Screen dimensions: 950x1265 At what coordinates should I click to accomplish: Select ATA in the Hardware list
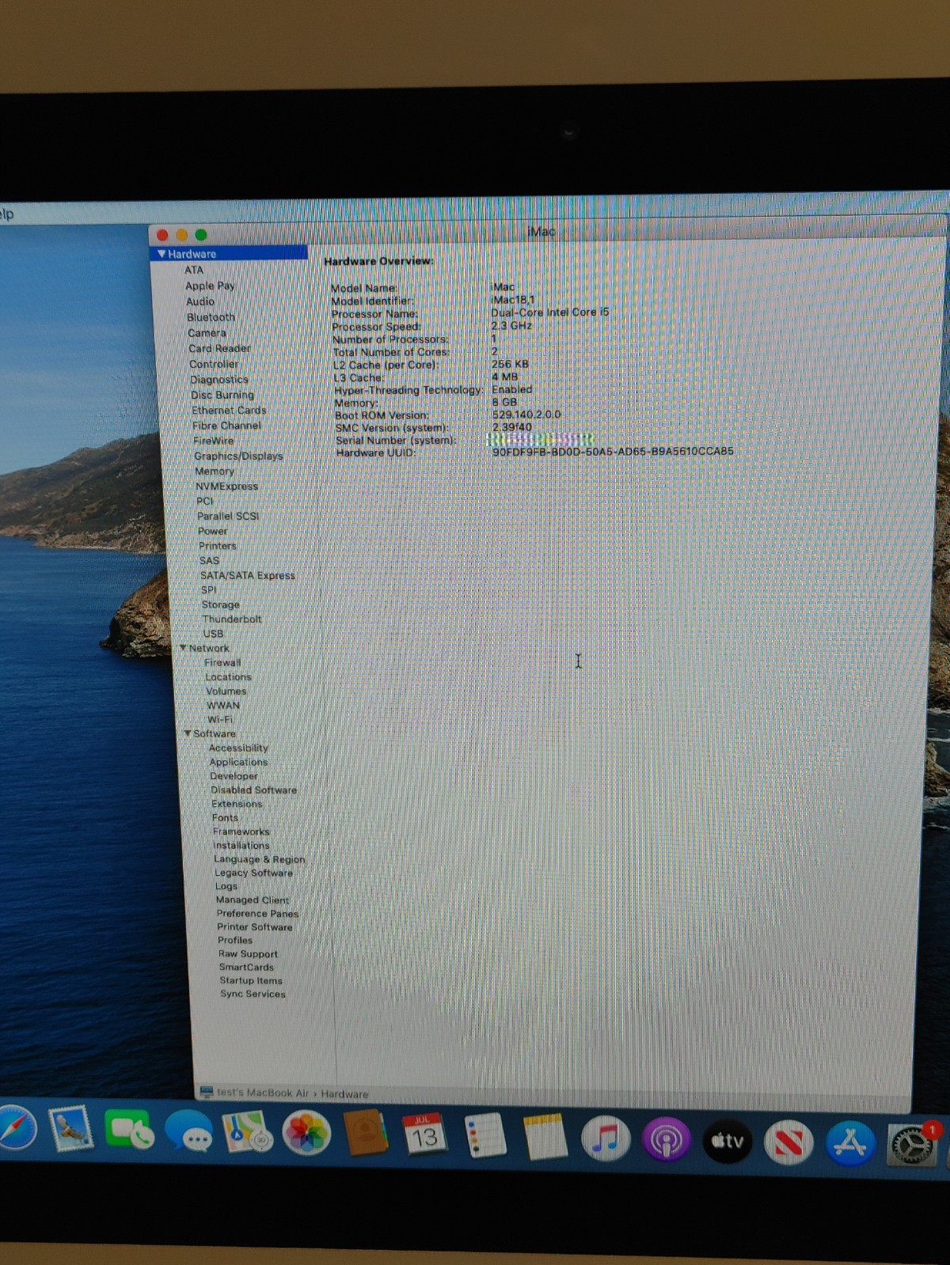pyautogui.click(x=194, y=270)
